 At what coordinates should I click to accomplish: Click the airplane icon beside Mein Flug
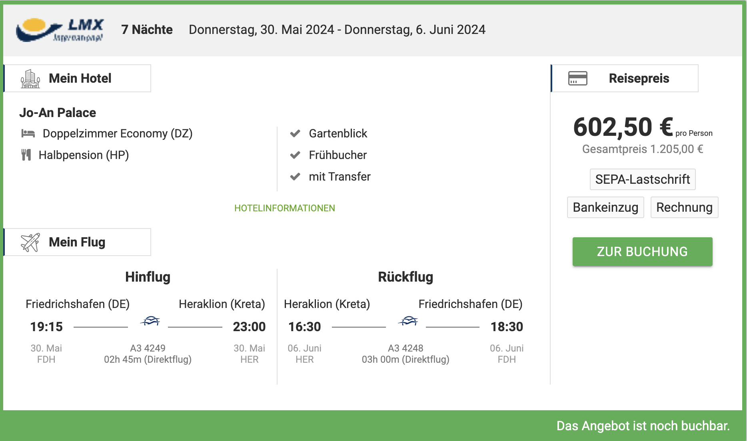[x=30, y=242]
